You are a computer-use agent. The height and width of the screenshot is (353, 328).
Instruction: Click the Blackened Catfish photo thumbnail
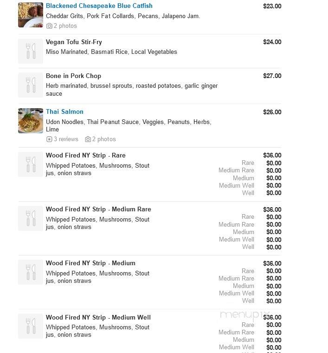click(31, 15)
